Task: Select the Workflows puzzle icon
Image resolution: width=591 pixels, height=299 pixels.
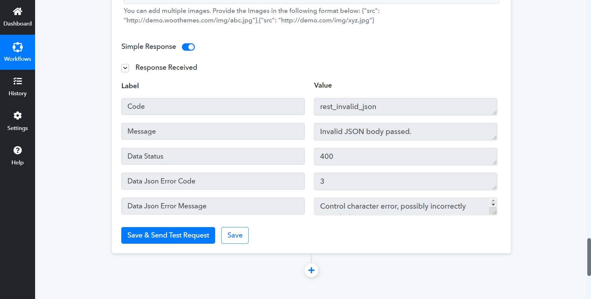Action: (x=18, y=47)
